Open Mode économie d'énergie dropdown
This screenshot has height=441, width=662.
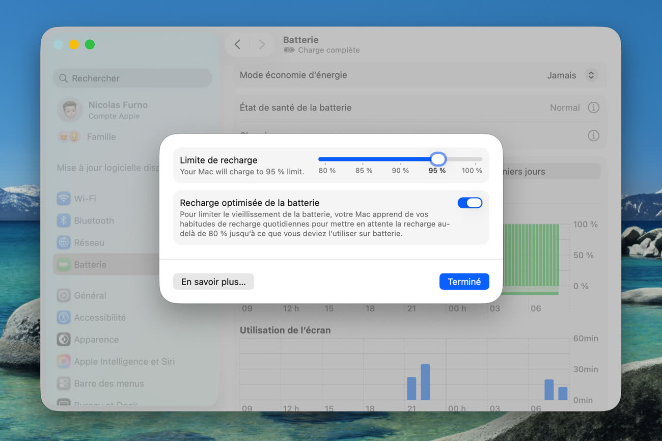coord(591,75)
